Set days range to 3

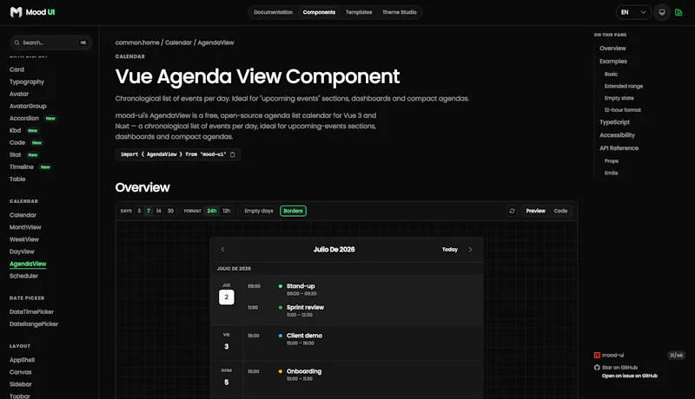[x=139, y=211]
